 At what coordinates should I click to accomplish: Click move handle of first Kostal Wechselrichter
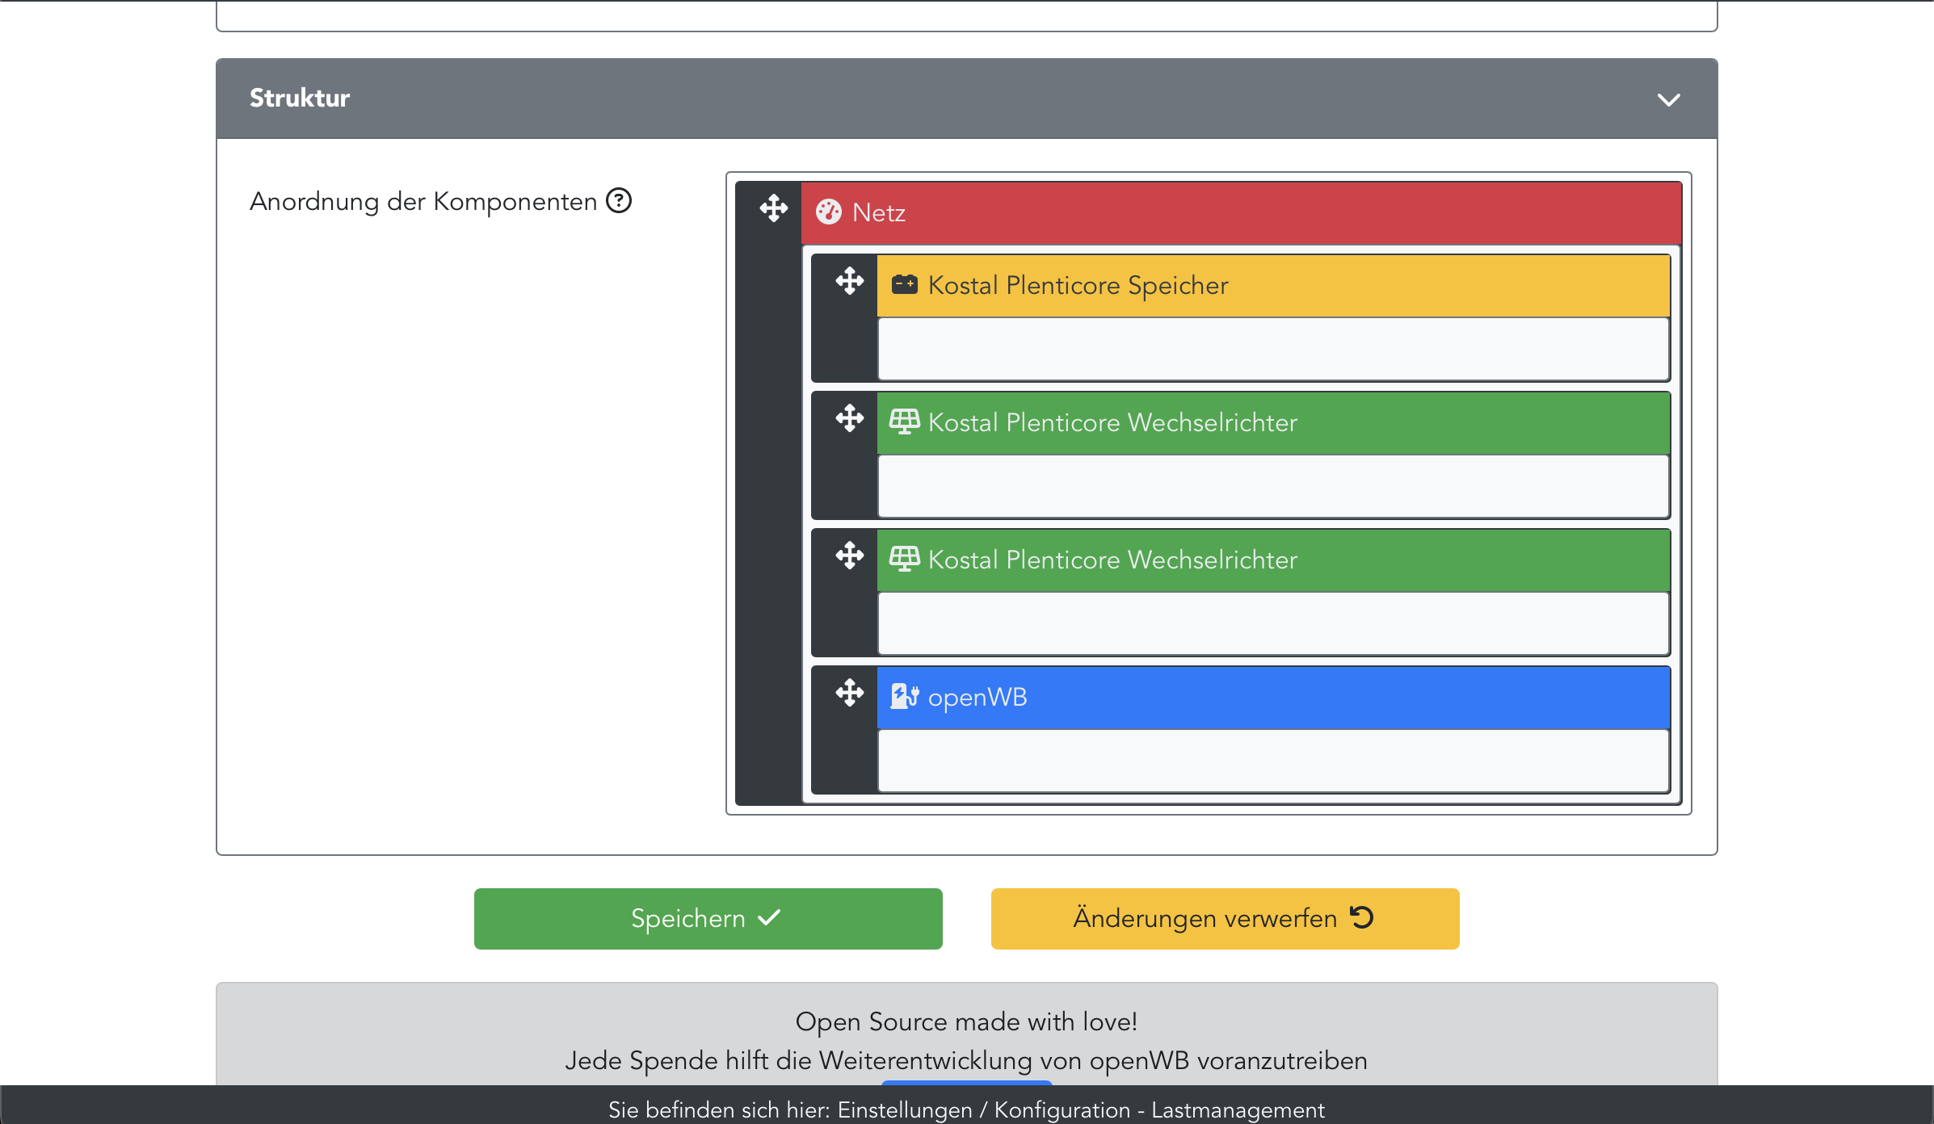(849, 418)
